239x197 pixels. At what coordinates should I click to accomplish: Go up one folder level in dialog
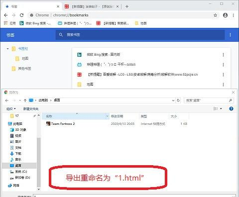25,100
